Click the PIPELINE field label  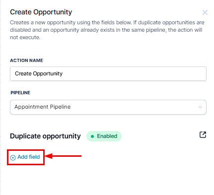point(20,93)
